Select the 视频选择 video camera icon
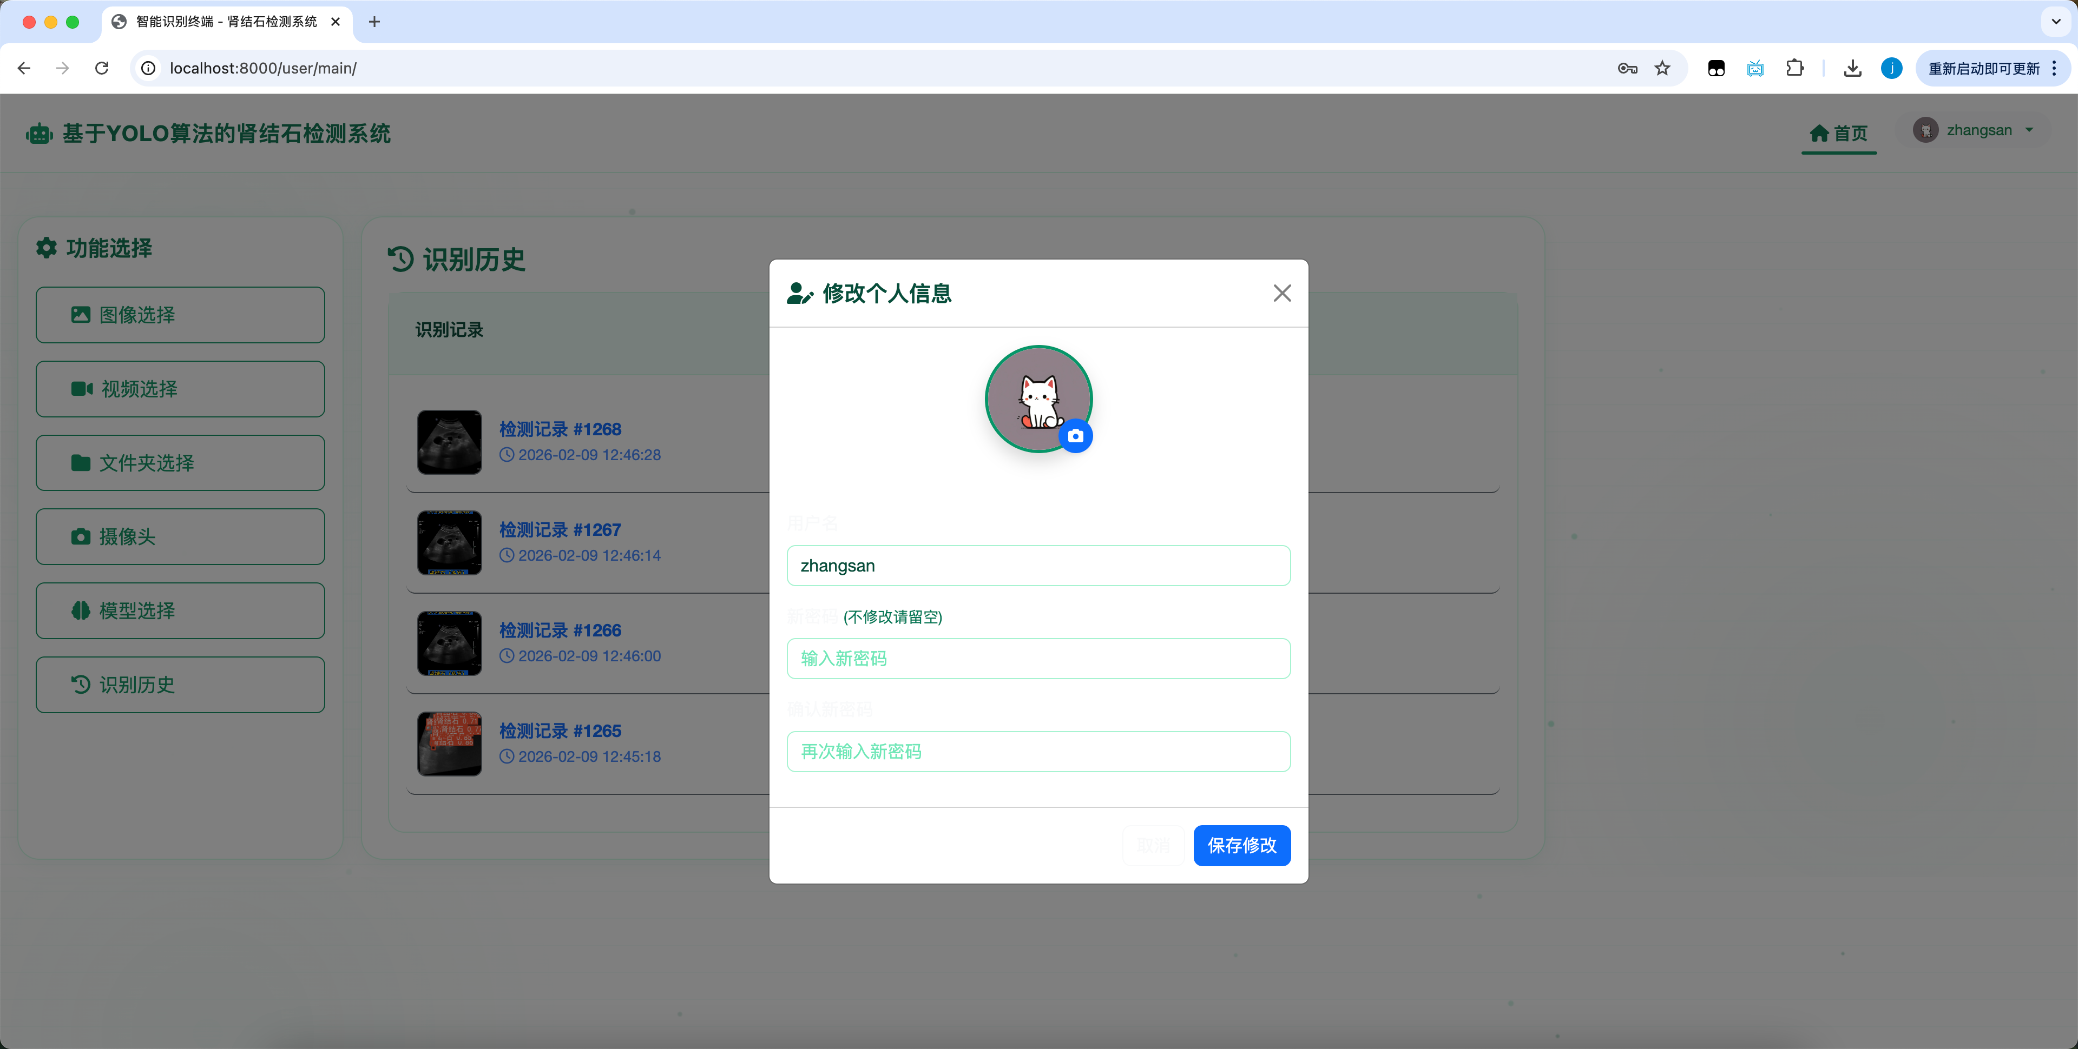 81,389
